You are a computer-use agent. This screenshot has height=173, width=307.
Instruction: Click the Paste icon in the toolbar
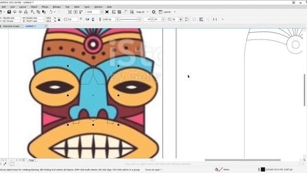tap(44, 12)
